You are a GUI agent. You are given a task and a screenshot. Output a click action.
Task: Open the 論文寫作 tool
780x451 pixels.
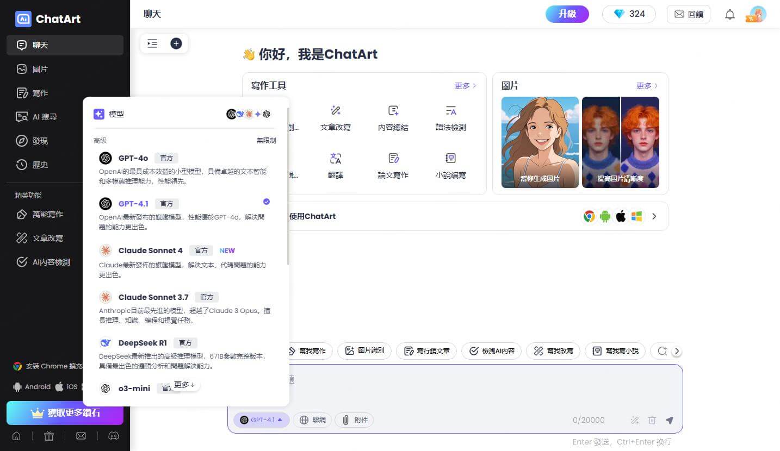393,166
